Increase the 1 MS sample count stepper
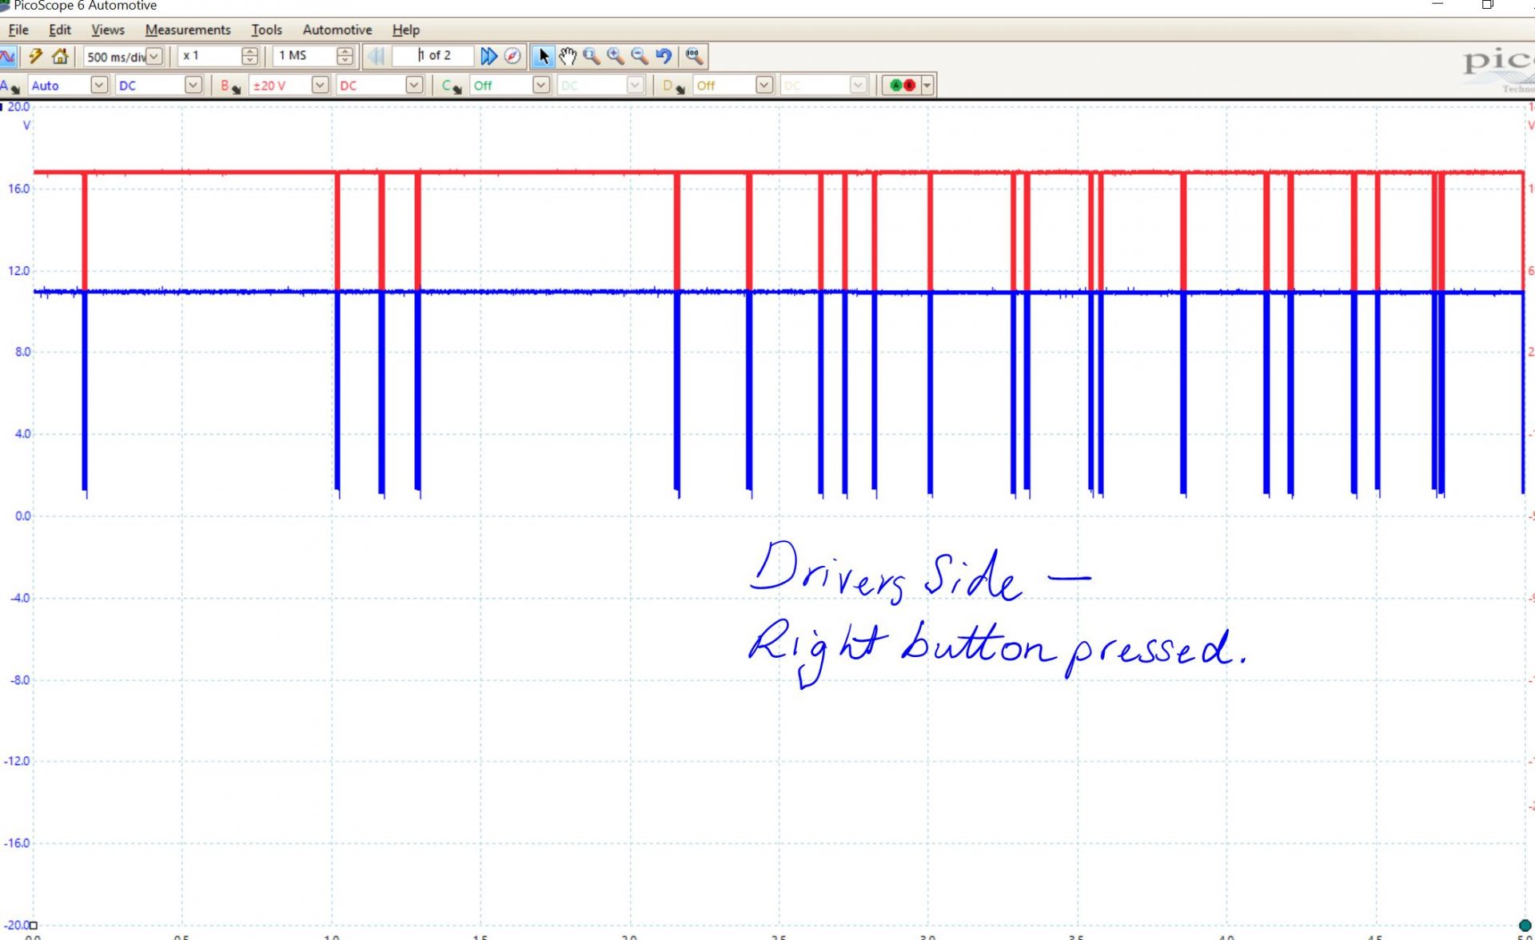1535x940 pixels. [345, 52]
